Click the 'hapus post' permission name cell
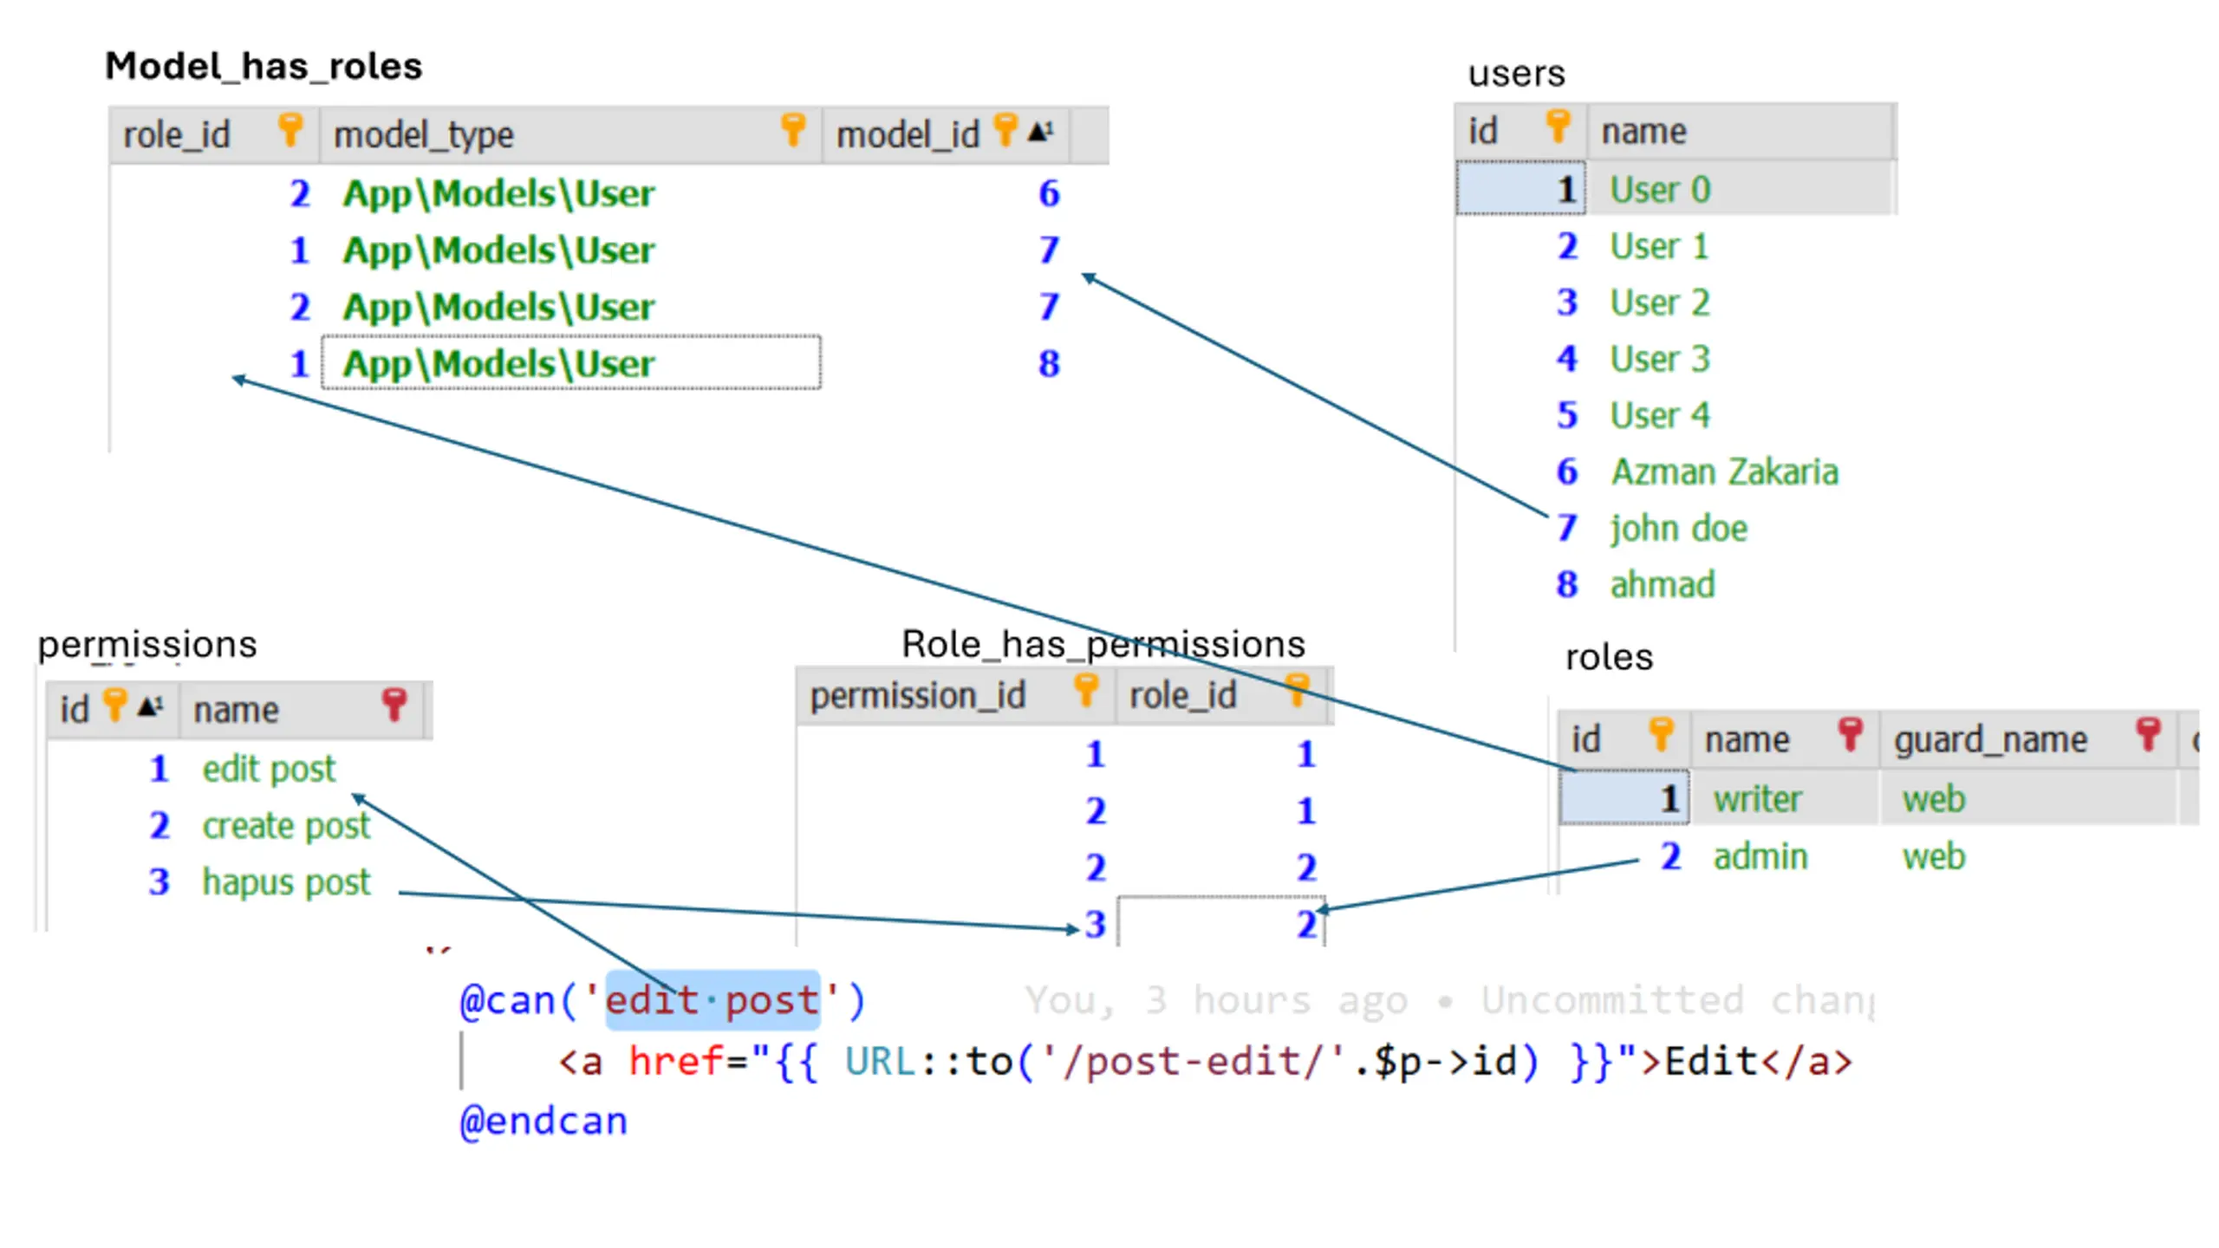 click(x=286, y=882)
